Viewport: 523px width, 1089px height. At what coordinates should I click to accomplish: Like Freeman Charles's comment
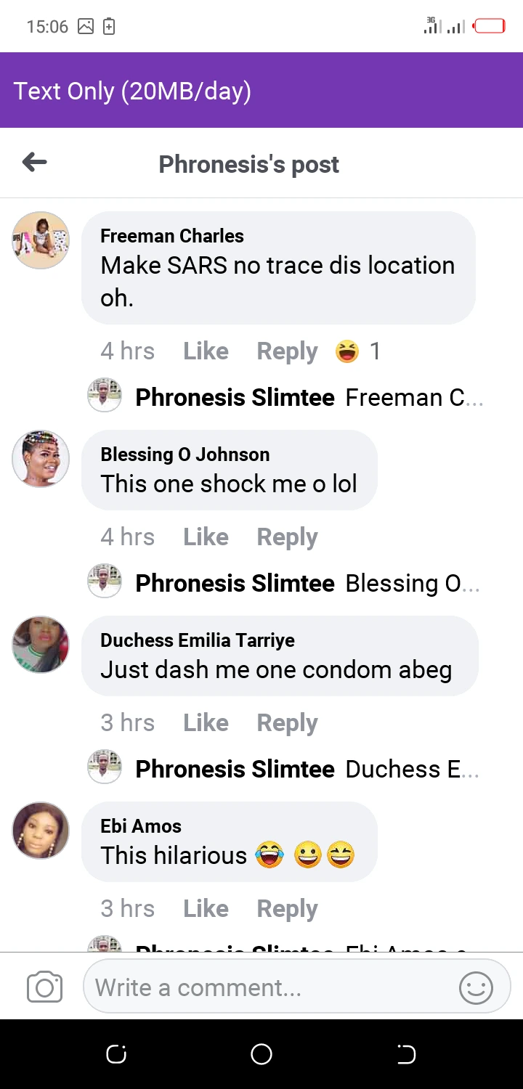coord(206,351)
